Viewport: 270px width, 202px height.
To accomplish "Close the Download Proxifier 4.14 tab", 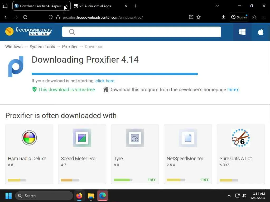I will [x=66, y=6].
